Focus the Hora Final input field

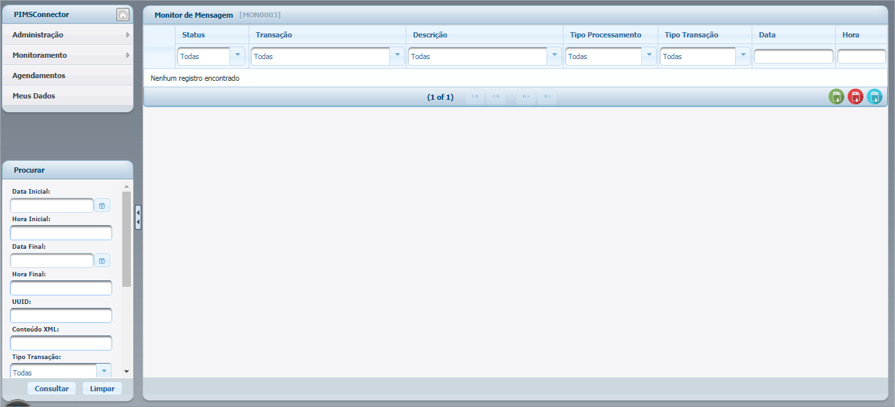[x=61, y=288]
